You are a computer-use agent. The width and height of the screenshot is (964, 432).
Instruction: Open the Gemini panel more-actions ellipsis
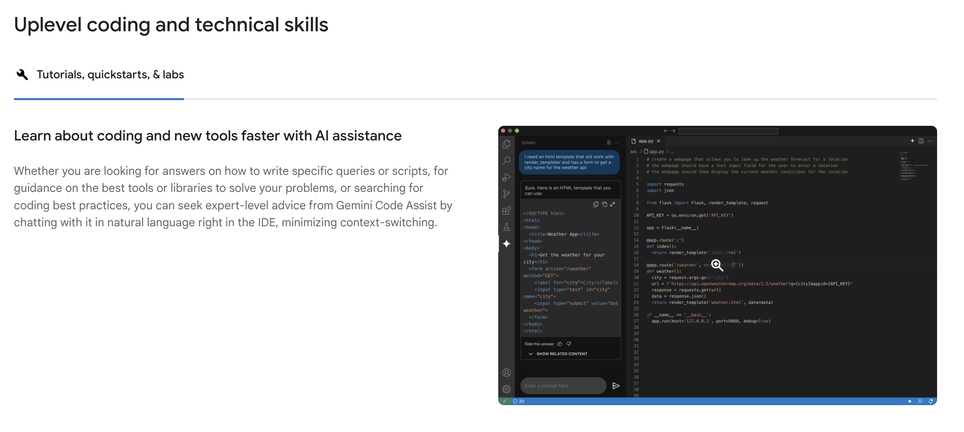pos(617,142)
